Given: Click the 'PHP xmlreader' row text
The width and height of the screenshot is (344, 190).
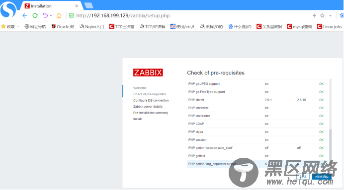Looking at the screenshot, I should 199,116.
